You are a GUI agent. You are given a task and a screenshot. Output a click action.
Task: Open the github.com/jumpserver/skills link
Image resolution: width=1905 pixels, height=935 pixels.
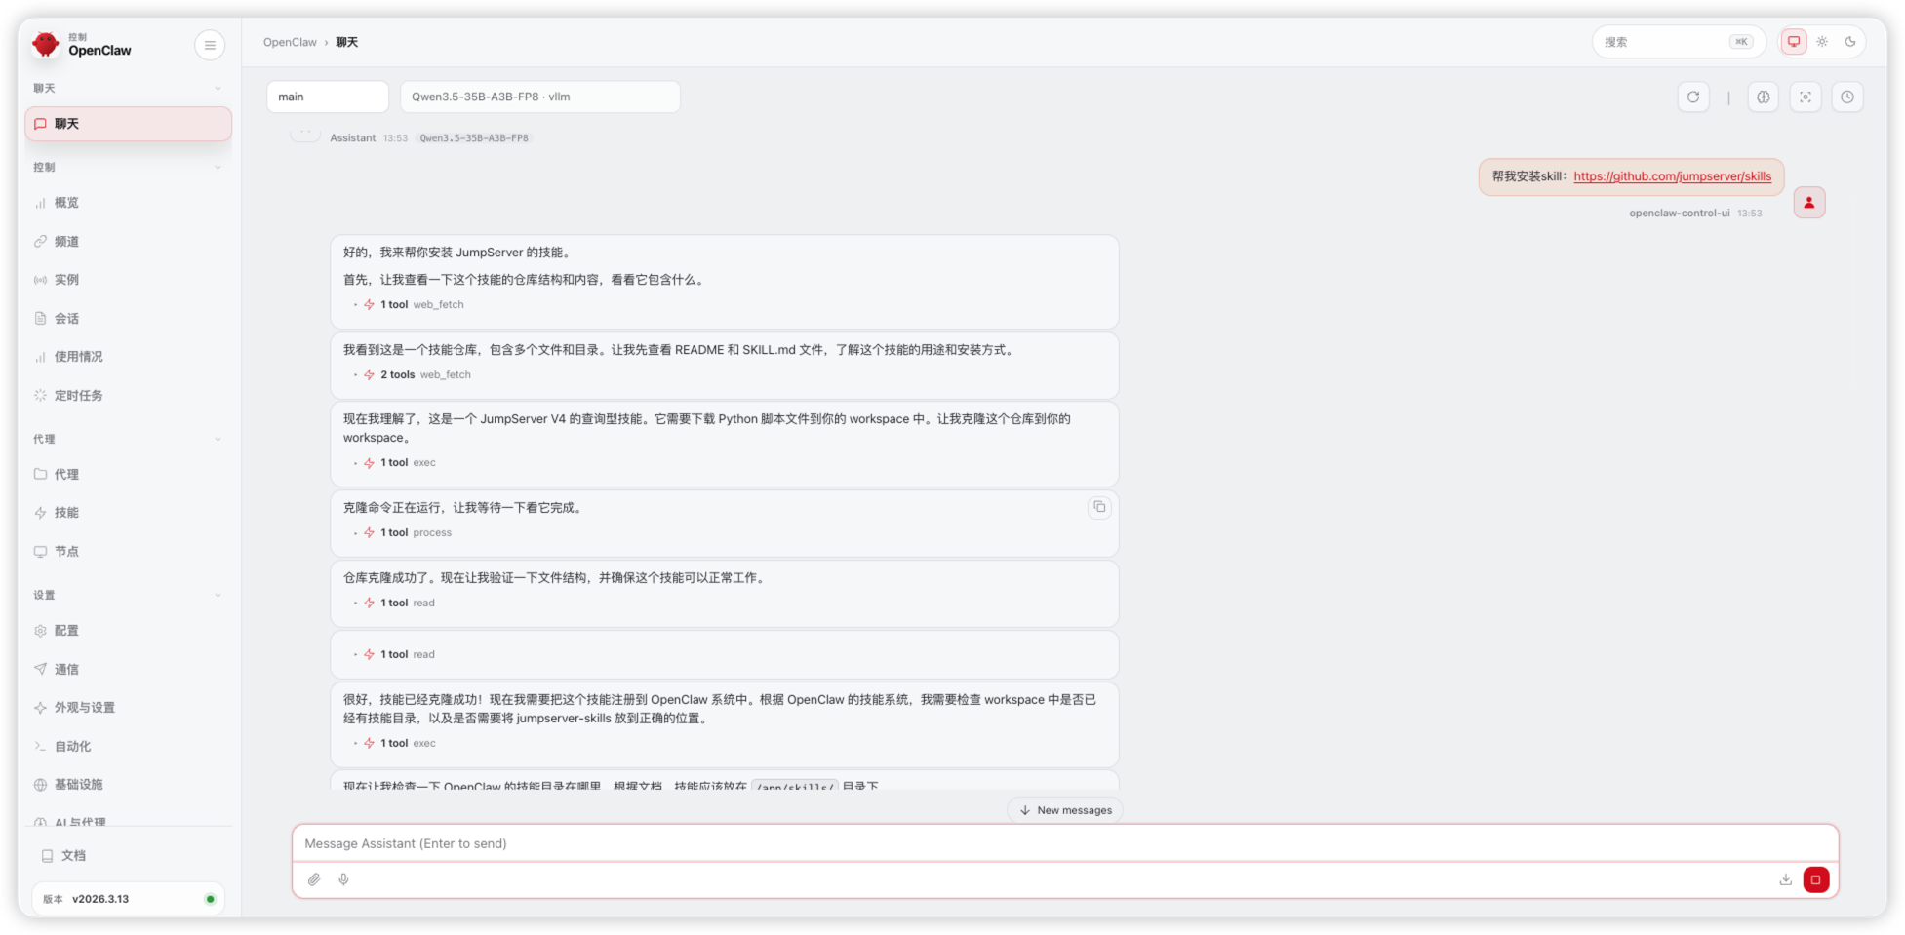point(1672,176)
